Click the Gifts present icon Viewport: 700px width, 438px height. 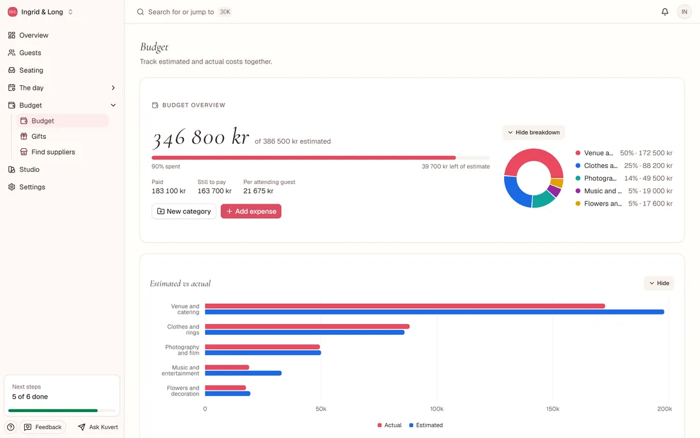[x=24, y=137]
